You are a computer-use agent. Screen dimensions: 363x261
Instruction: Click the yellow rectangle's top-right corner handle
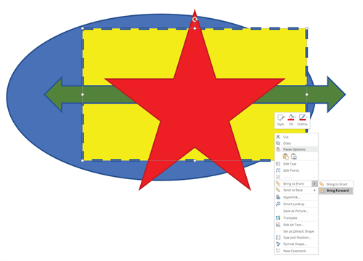click(x=307, y=28)
